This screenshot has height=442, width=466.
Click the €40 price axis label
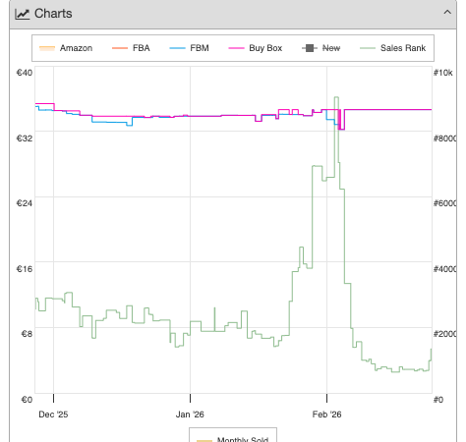[25, 73]
